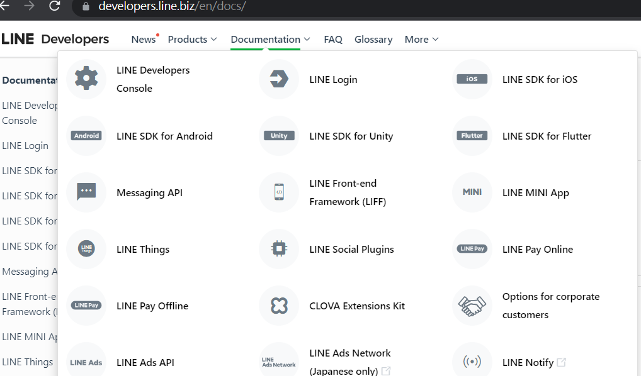Open LINE SDK for Unity docs

point(351,136)
